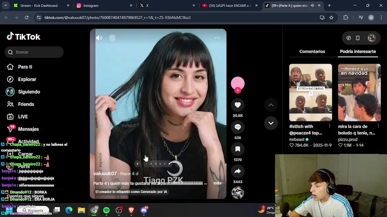Go back in browser history
The width and height of the screenshot is (387, 217).
click(6, 17)
